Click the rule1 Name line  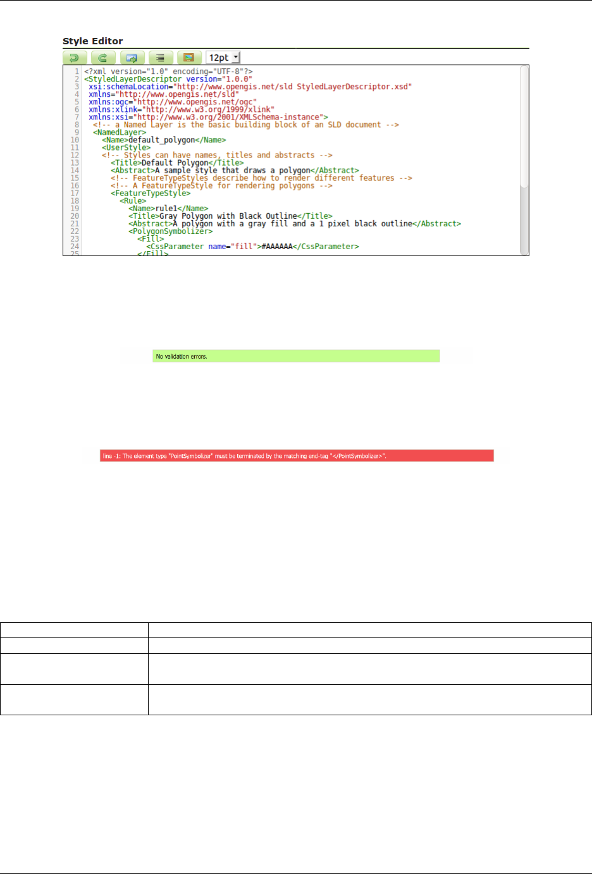point(168,208)
